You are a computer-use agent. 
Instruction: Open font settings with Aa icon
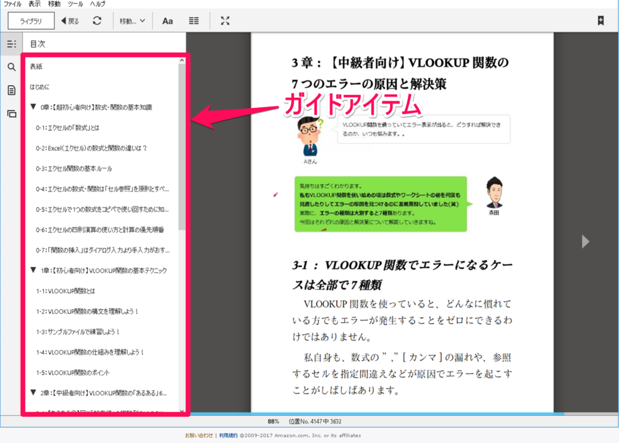[x=168, y=20]
